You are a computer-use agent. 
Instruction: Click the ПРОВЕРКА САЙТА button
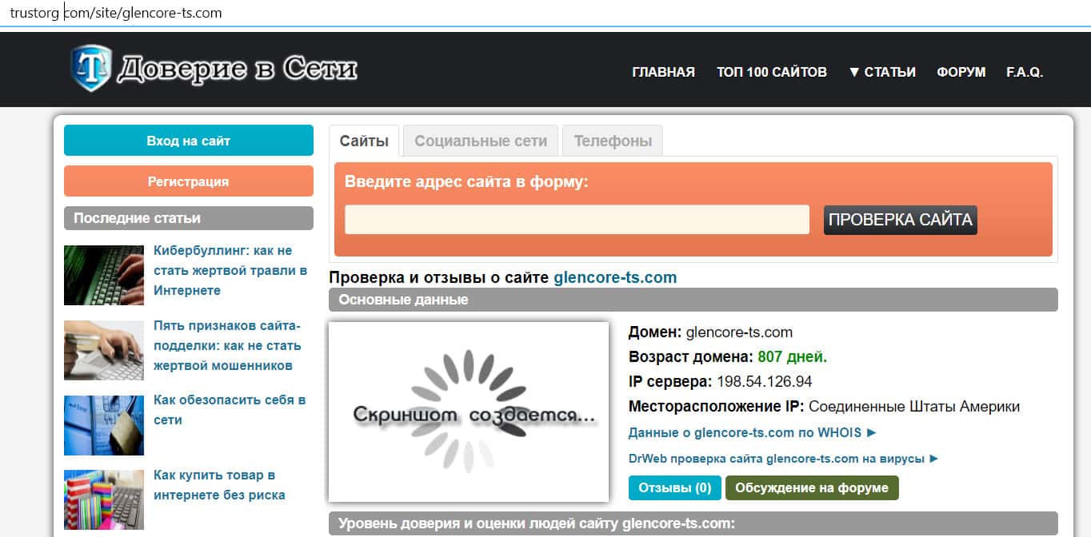[x=900, y=220]
